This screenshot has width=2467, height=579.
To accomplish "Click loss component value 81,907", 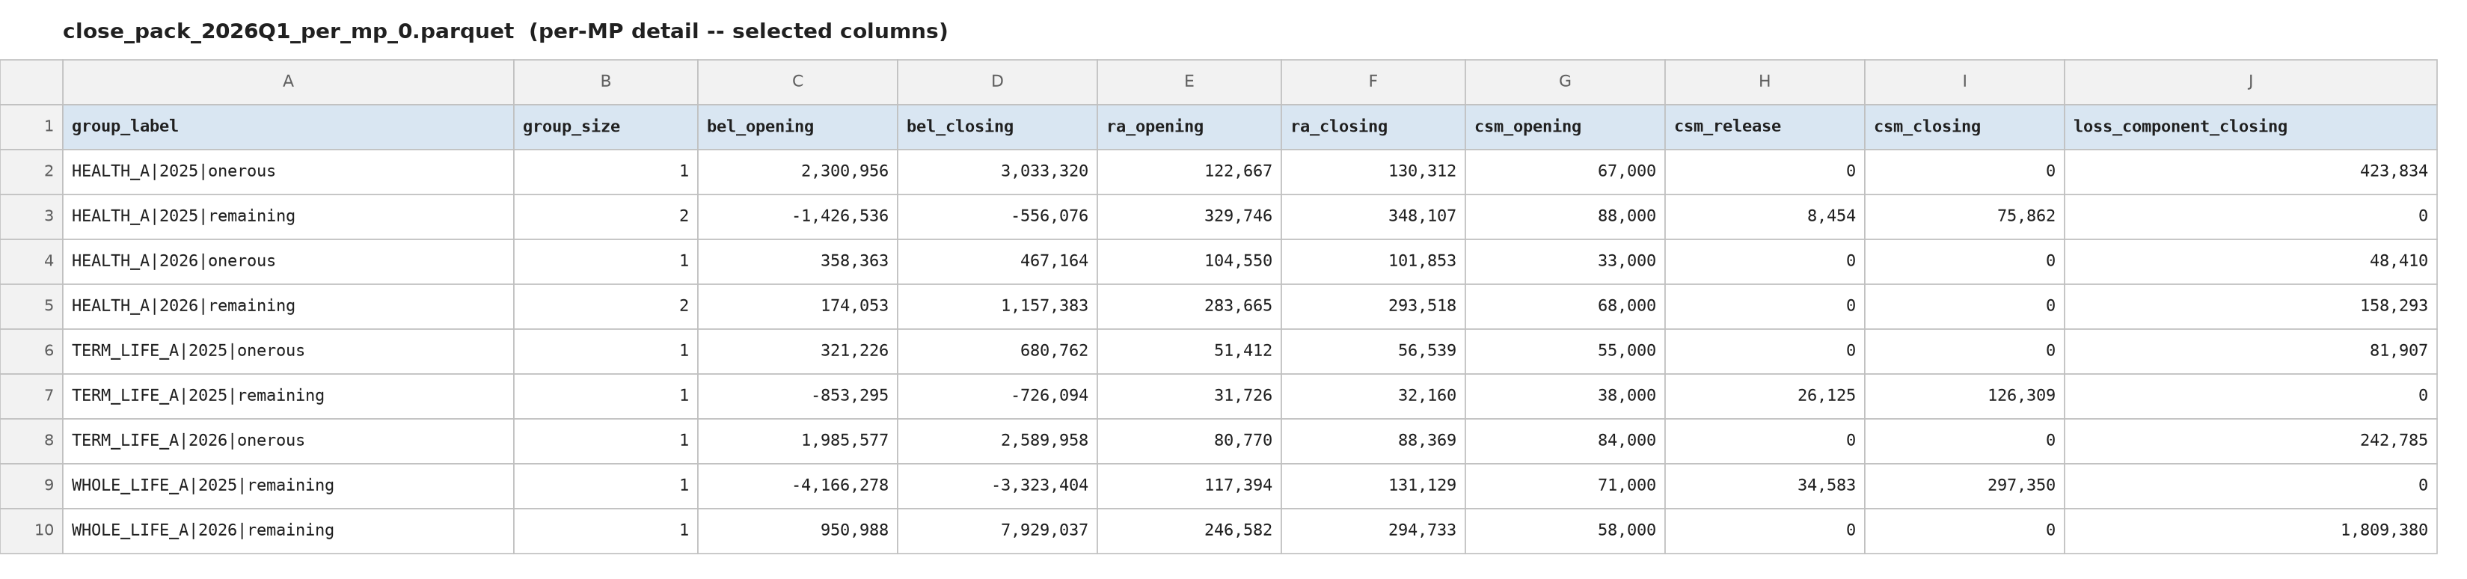I will 2251,352.
